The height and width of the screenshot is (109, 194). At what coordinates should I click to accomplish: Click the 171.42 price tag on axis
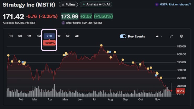180,91
